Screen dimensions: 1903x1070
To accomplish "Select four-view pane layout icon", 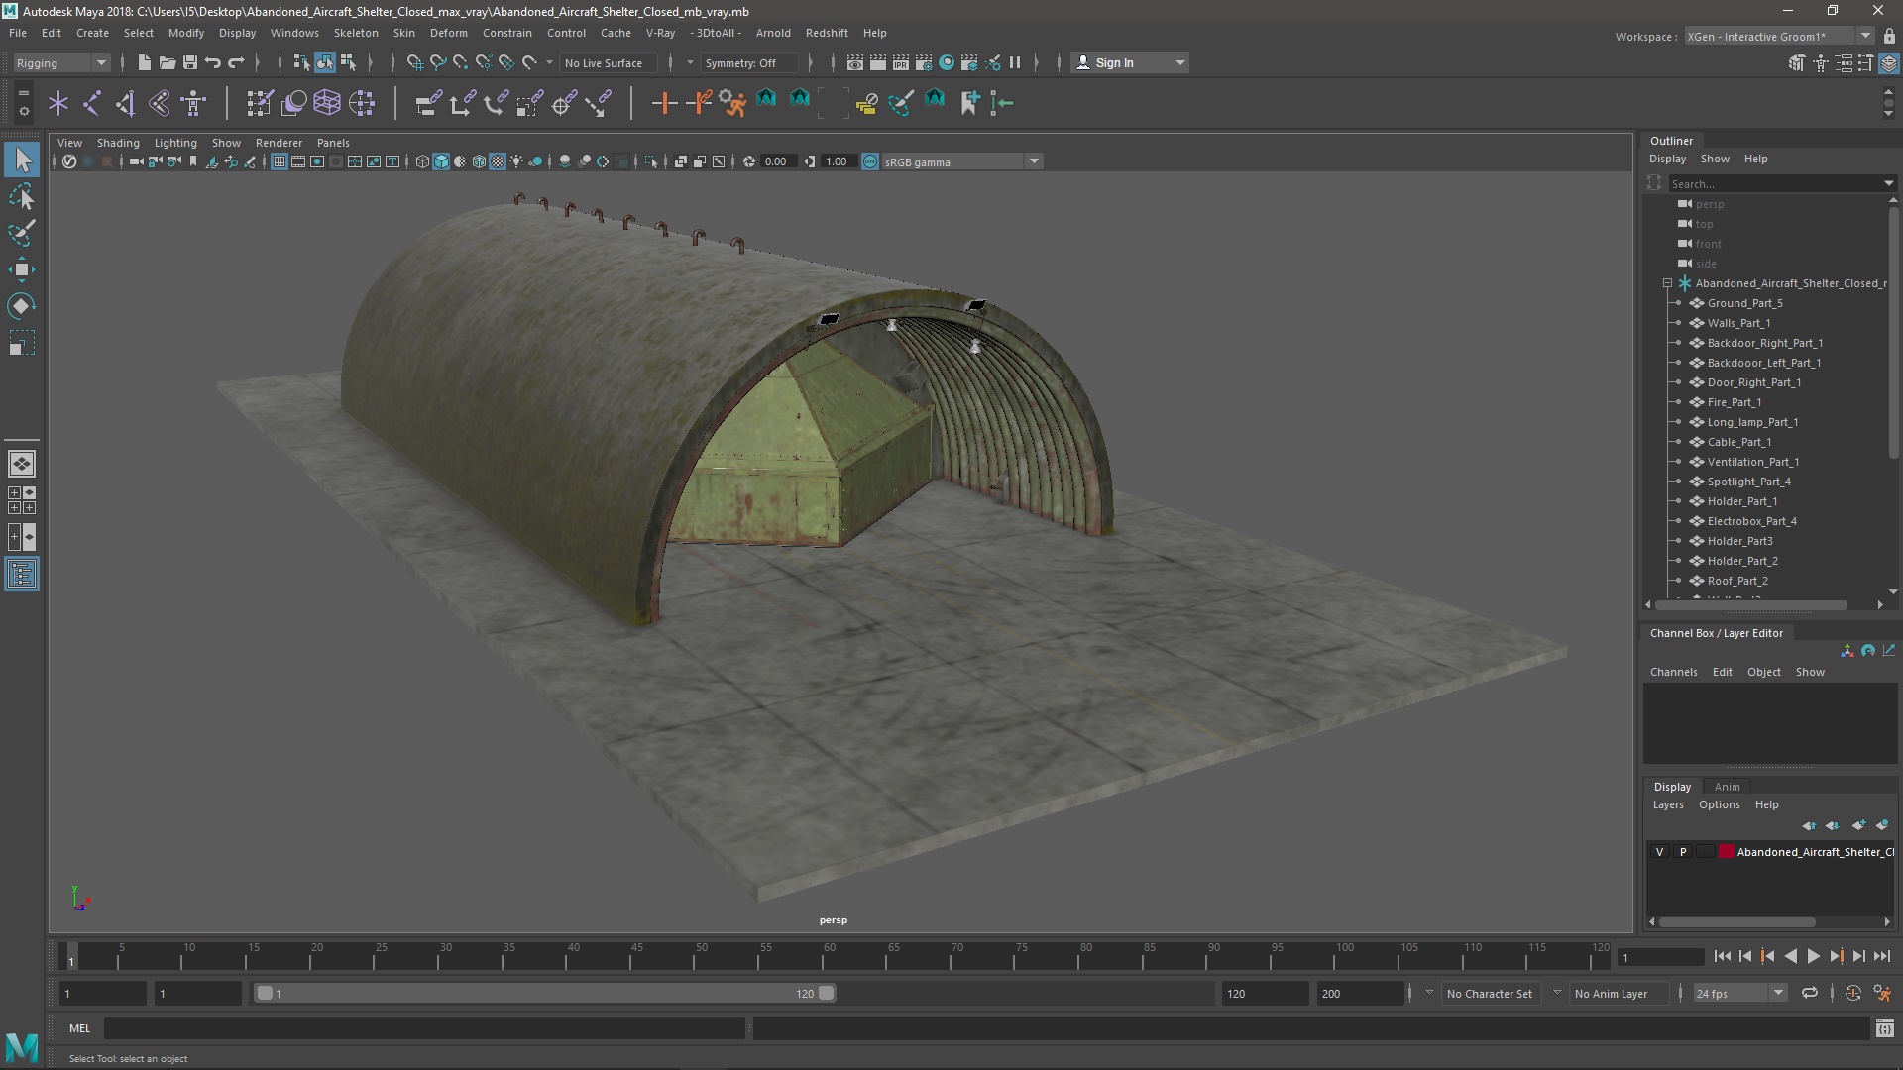I will tap(22, 500).
